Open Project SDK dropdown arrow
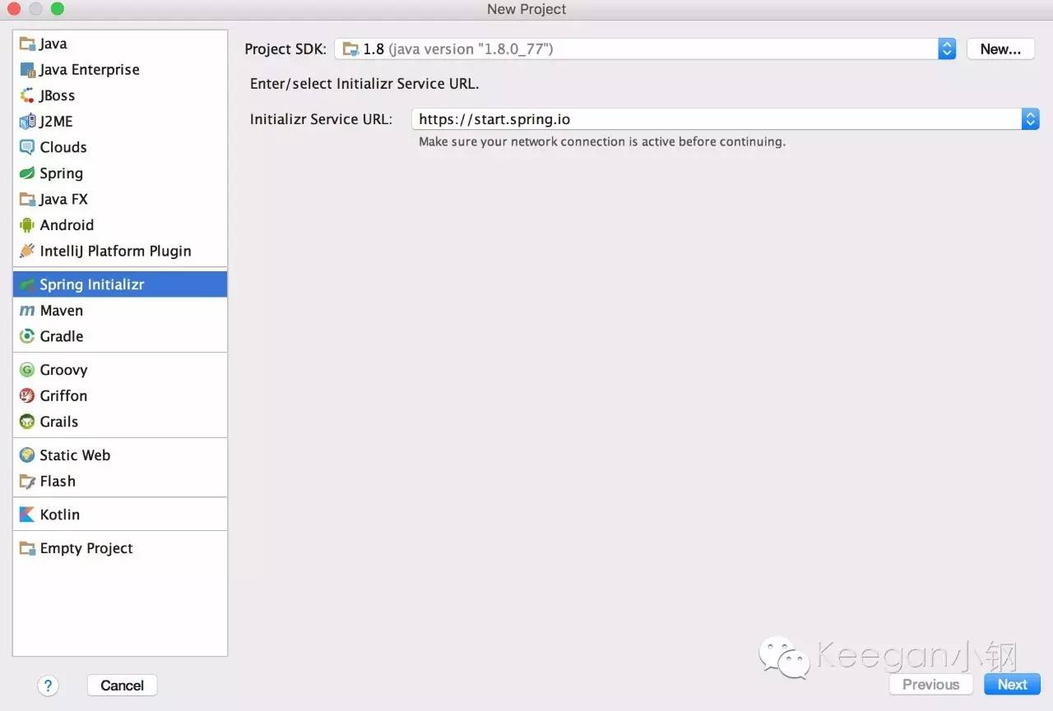This screenshot has width=1053, height=711. pos(947,49)
